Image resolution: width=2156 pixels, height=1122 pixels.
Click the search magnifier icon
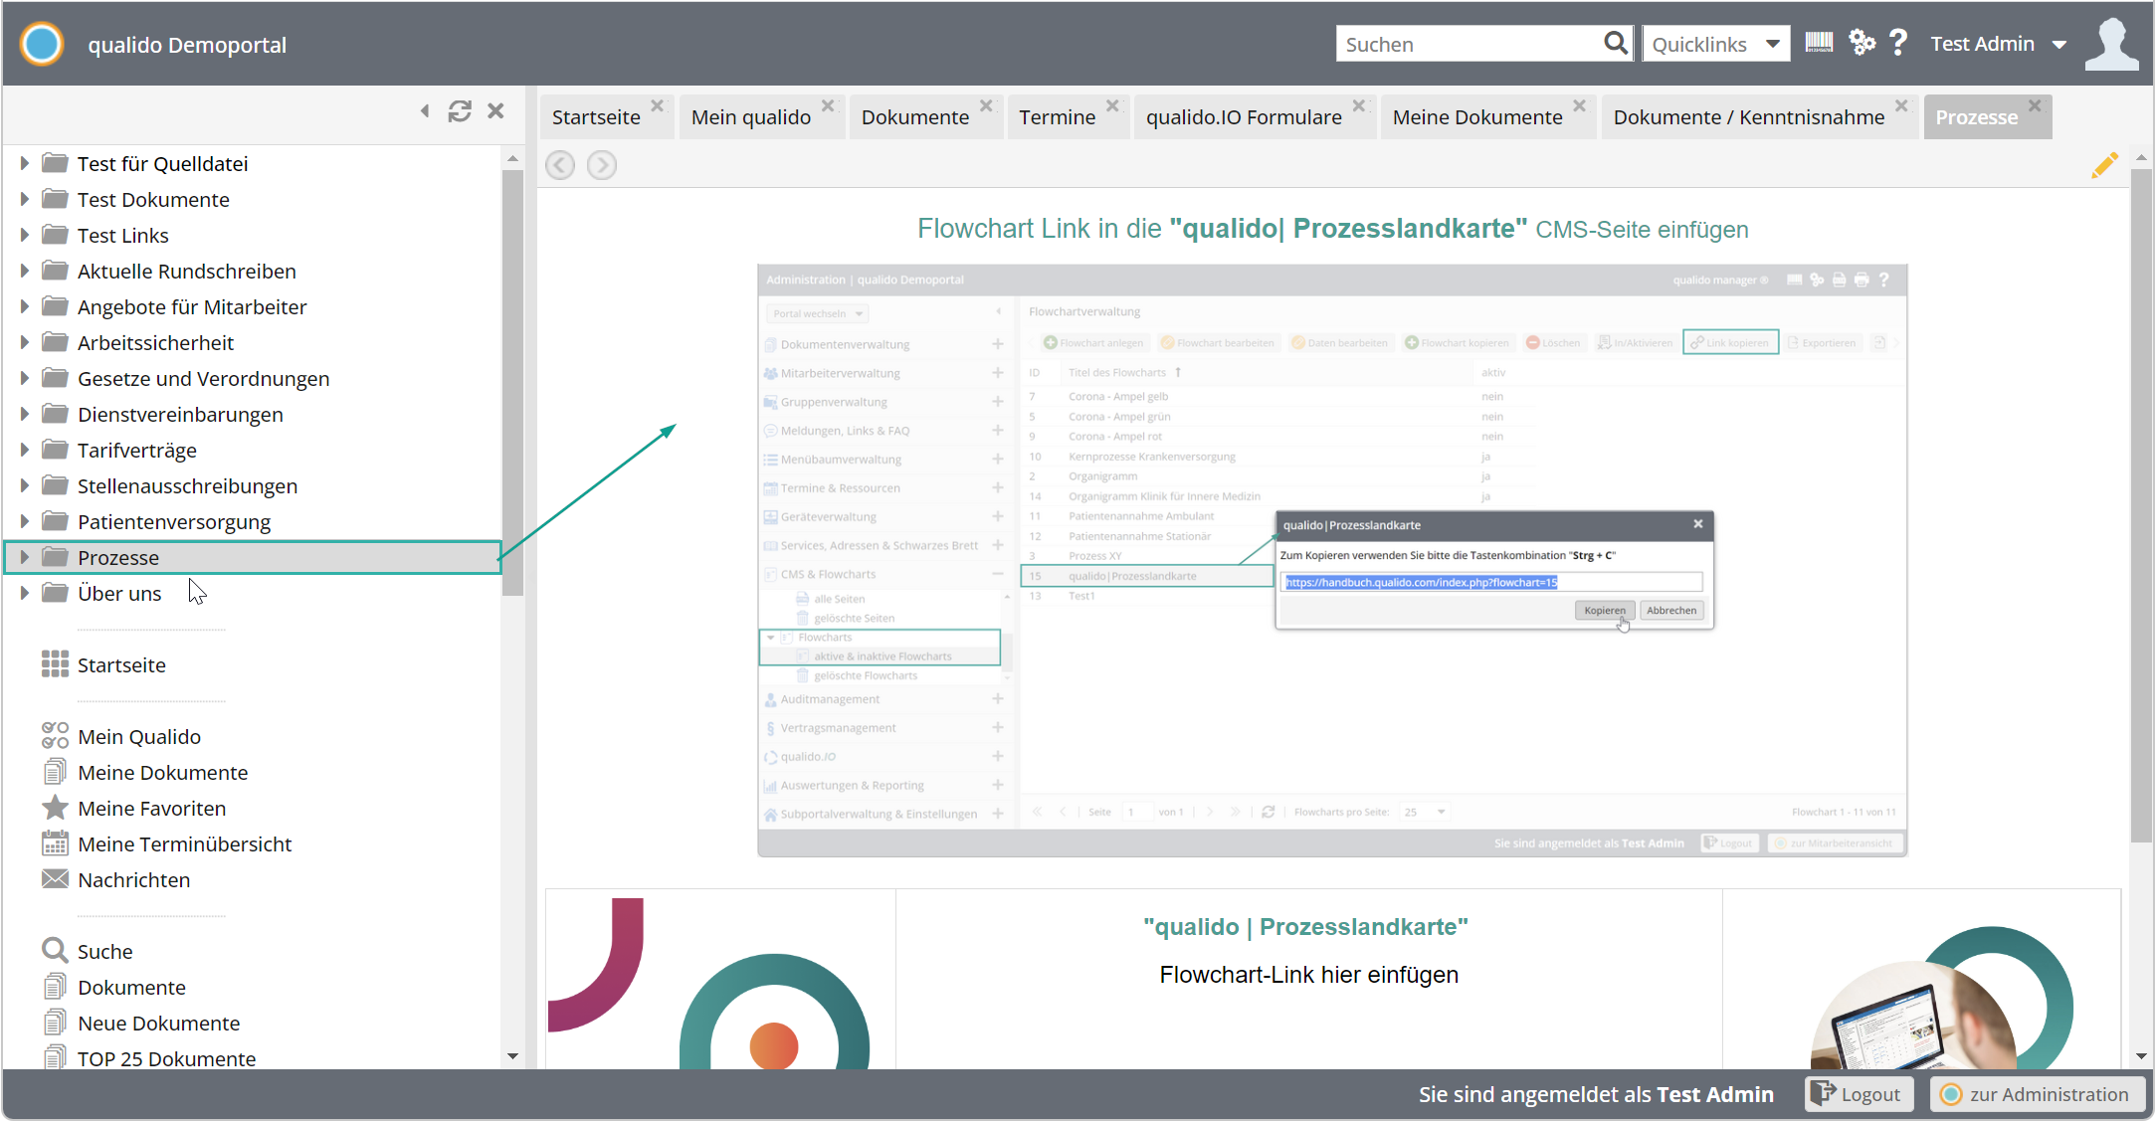pyautogui.click(x=1616, y=44)
